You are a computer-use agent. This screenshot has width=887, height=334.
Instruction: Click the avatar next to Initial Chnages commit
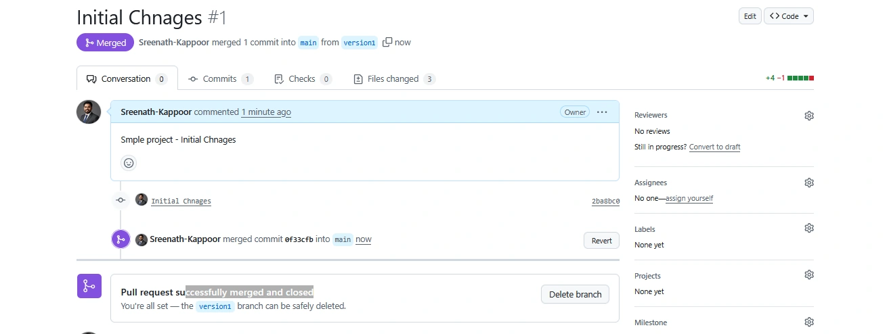142,200
